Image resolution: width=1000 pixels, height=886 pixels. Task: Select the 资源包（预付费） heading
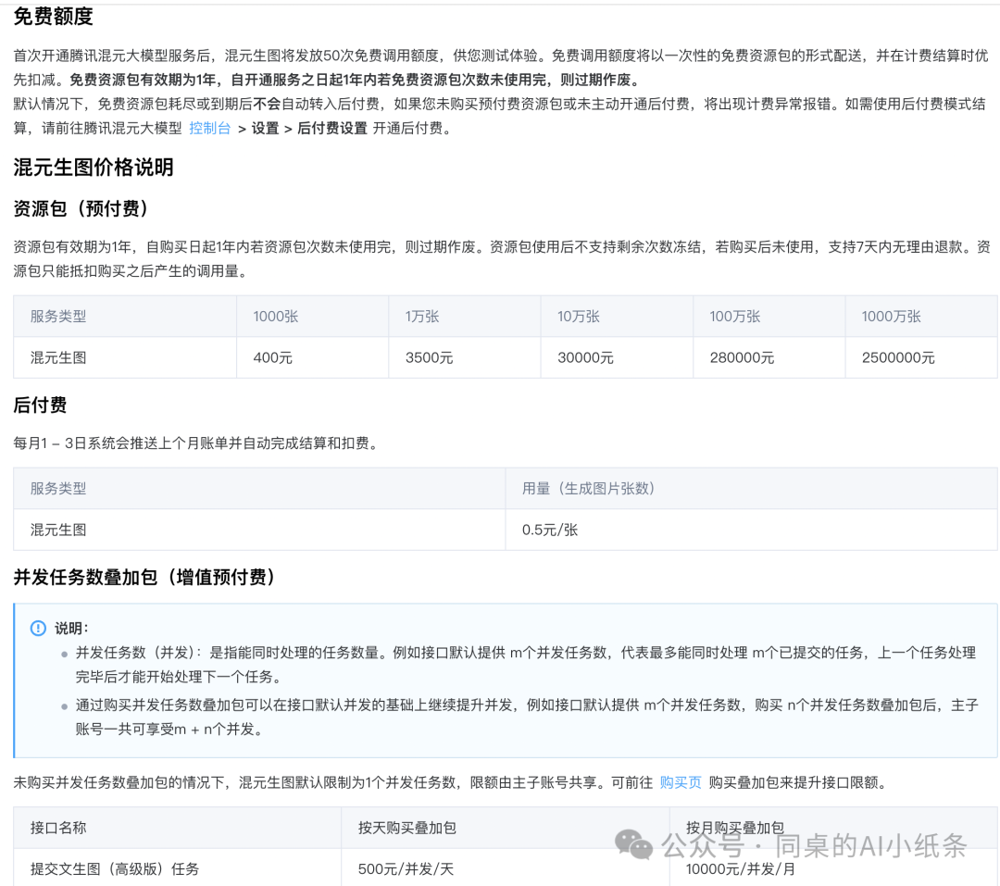(81, 208)
